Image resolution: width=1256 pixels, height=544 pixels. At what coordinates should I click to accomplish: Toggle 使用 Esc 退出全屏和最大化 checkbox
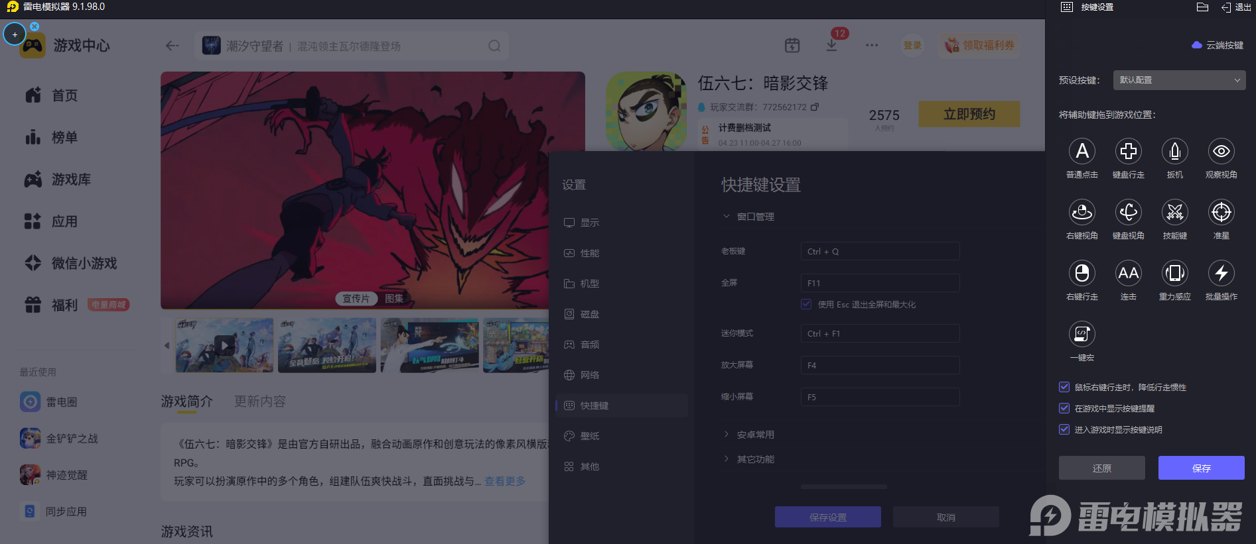click(806, 304)
